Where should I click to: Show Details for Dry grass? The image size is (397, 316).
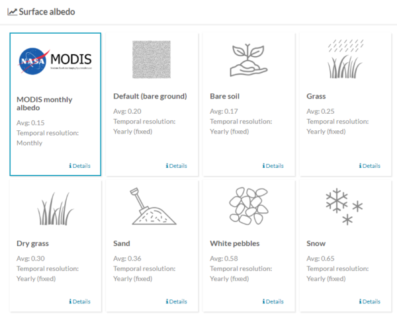coord(80,301)
